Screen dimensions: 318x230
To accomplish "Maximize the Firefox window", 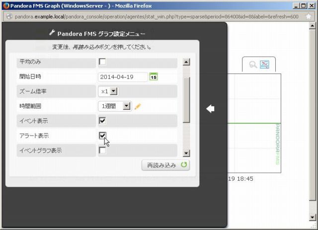I will point(304,5).
